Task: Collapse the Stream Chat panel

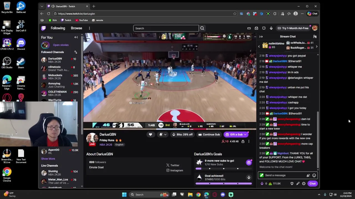Action: tap(261, 36)
